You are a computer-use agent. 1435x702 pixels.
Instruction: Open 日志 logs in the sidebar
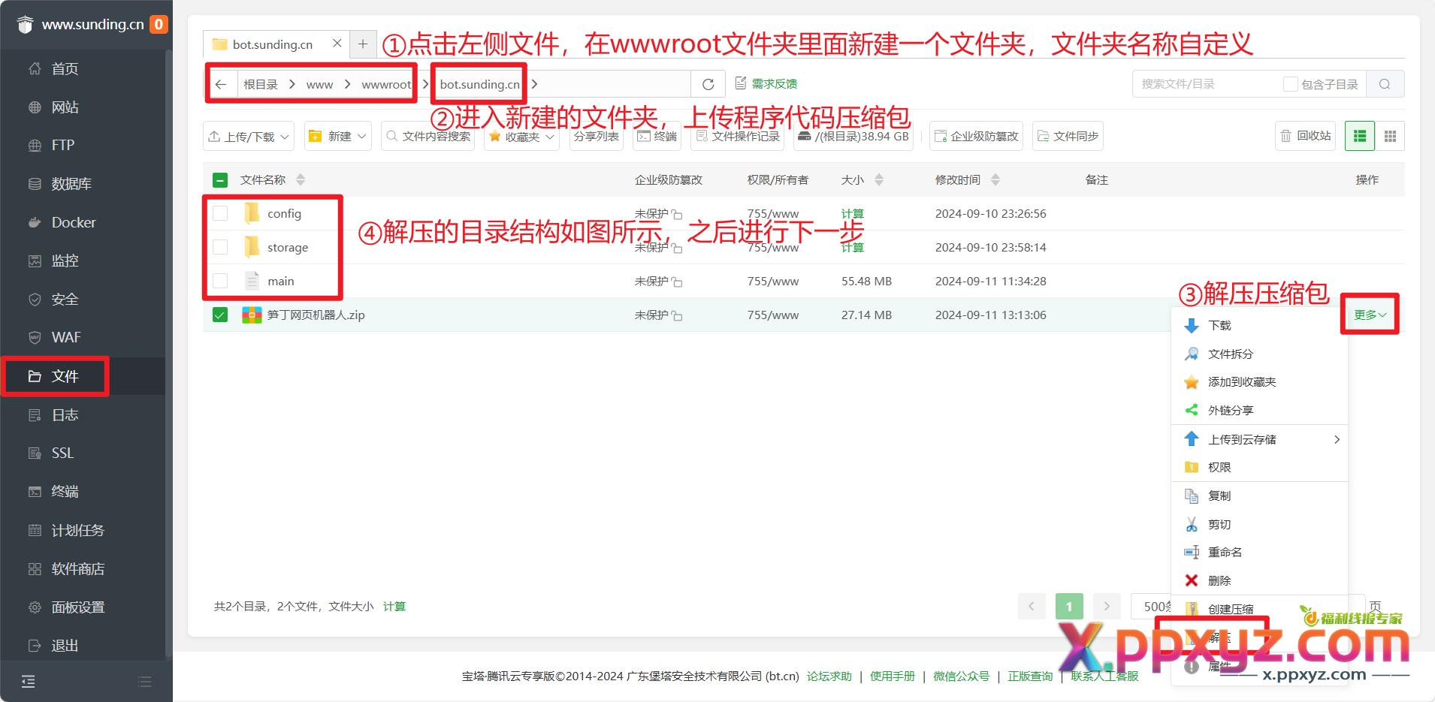click(64, 414)
